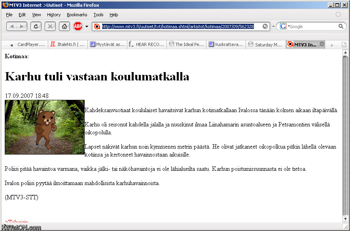
Task: Switch to the HEAR RECO... tab
Action: coord(147,44)
